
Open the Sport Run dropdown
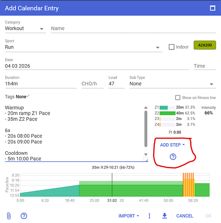point(83,47)
